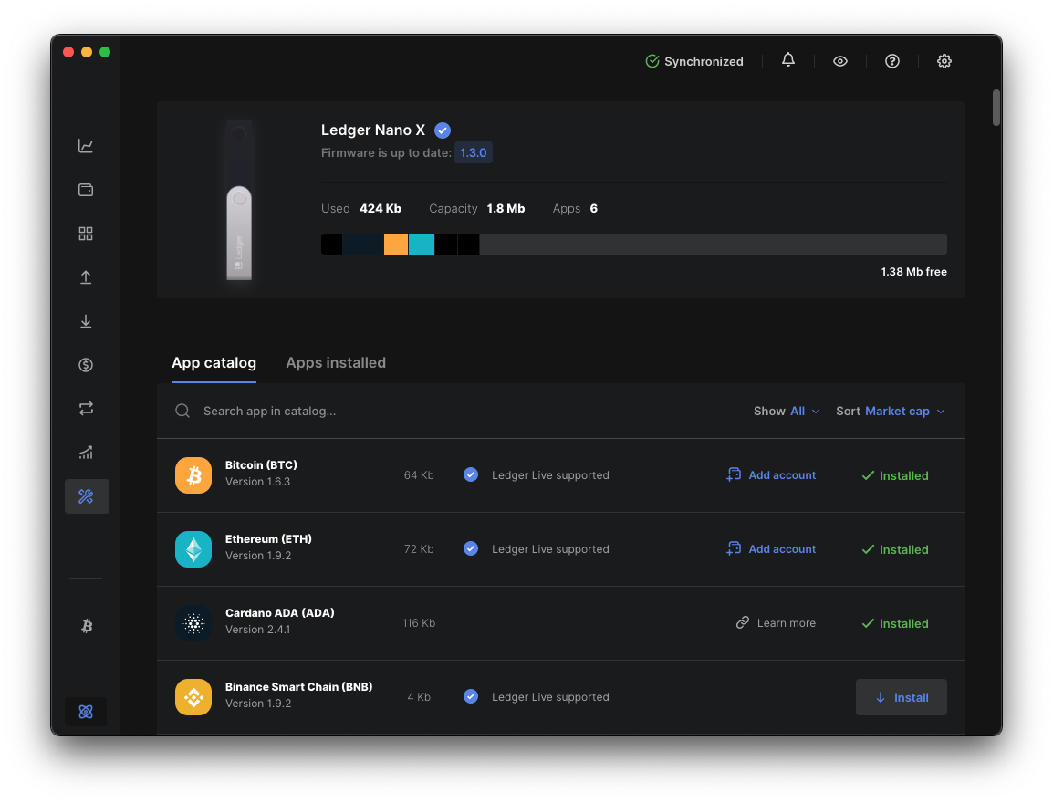Click Installed status for Ethereum
This screenshot has width=1053, height=803.
coord(894,549)
